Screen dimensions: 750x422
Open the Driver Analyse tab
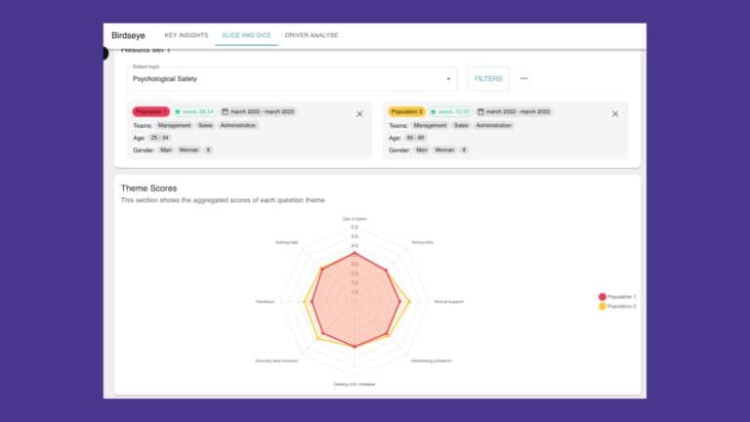pos(312,35)
